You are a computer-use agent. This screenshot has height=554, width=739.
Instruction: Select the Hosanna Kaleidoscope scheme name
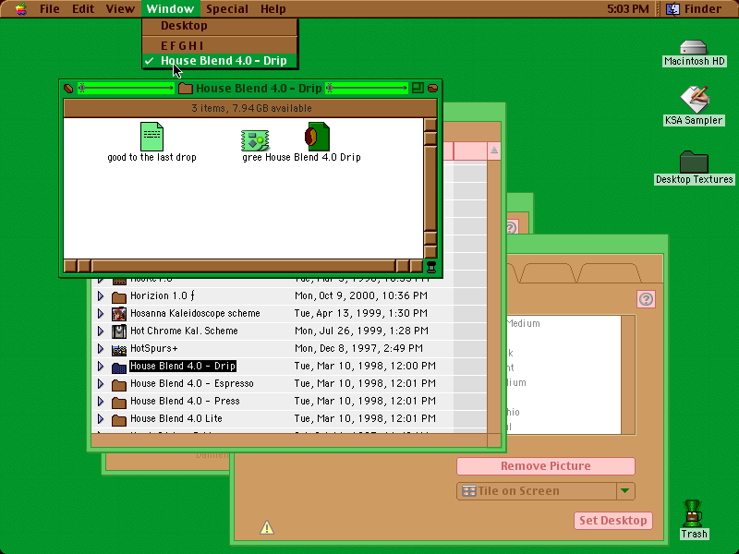(x=195, y=313)
